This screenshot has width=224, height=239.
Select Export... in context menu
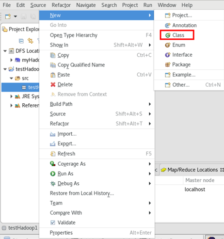pyautogui.click(x=96, y=143)
